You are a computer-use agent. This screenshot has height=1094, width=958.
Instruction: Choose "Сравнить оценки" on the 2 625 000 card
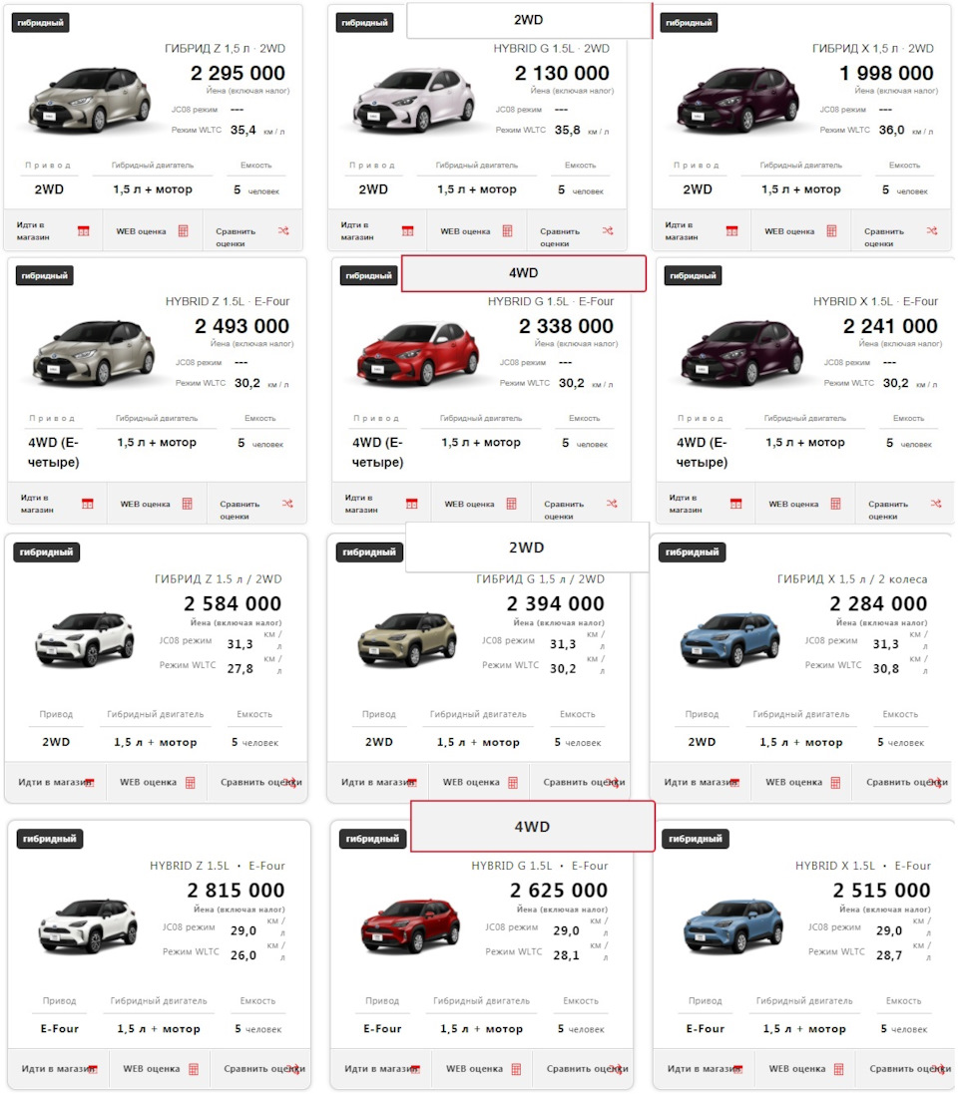587,1069
